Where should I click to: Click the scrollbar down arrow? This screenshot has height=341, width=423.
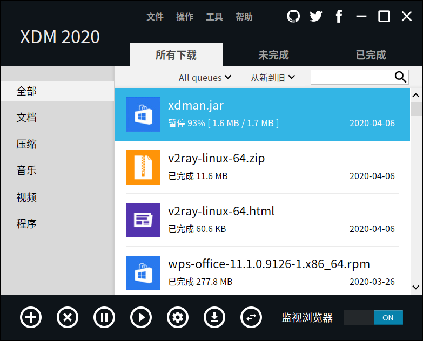(416, 288)
